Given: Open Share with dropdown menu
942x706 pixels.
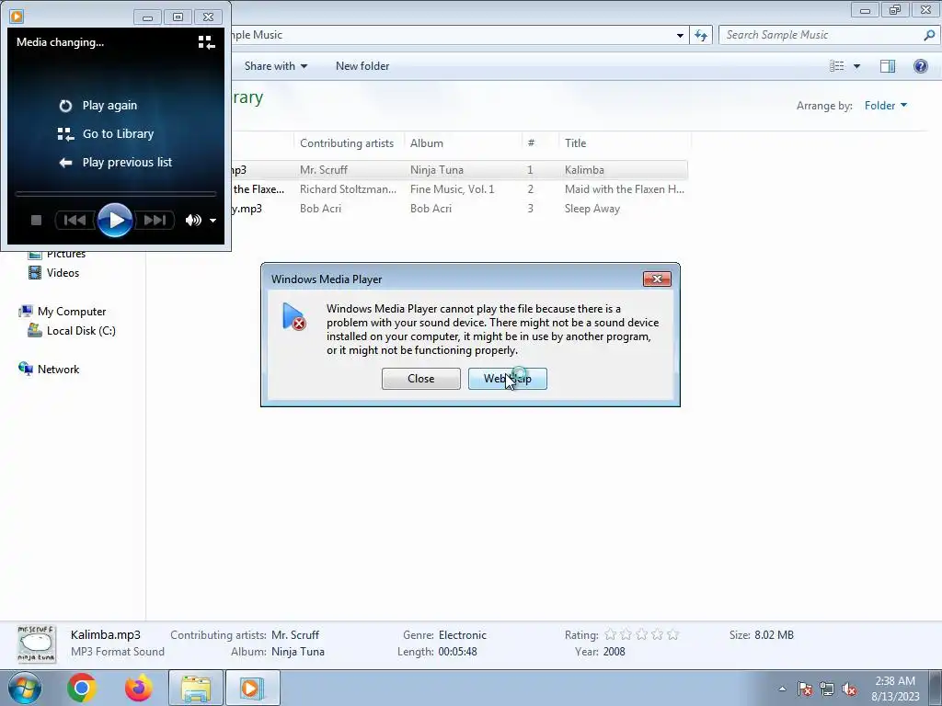Looking at the screenshot, I should (276, 66).
